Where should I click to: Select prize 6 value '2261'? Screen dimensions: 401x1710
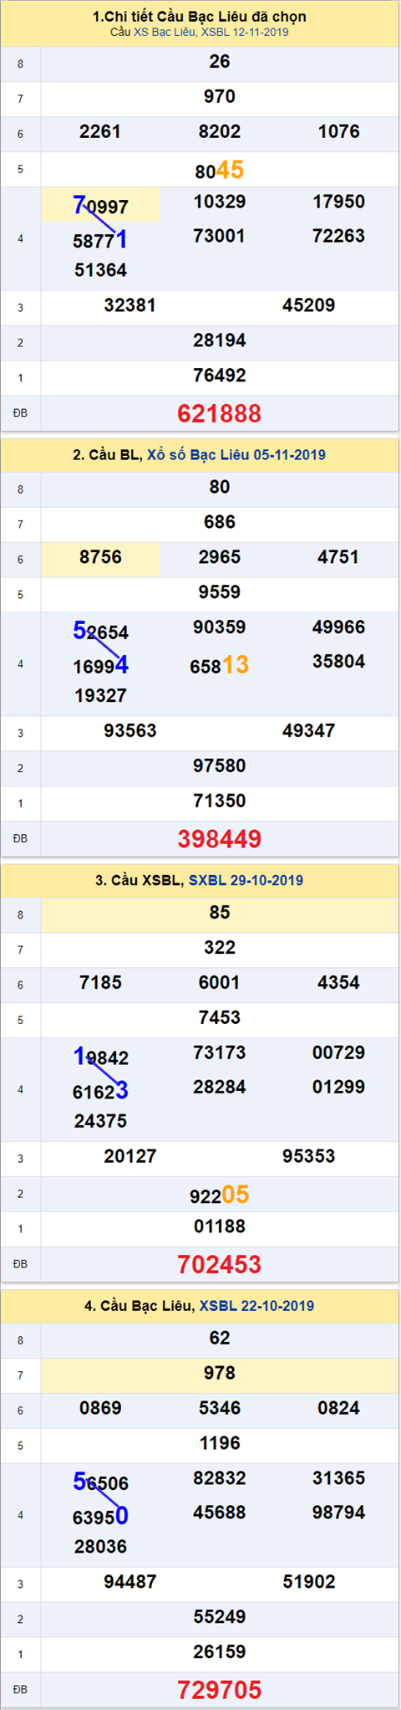(100, 131)
